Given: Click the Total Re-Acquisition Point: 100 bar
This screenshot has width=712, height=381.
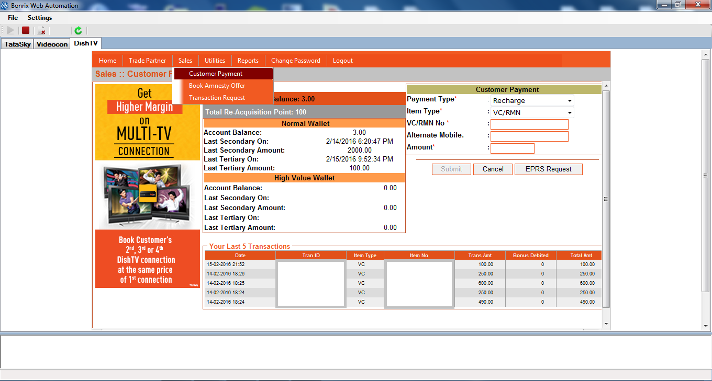Looking at the screenshot, I should coord(304,112).
